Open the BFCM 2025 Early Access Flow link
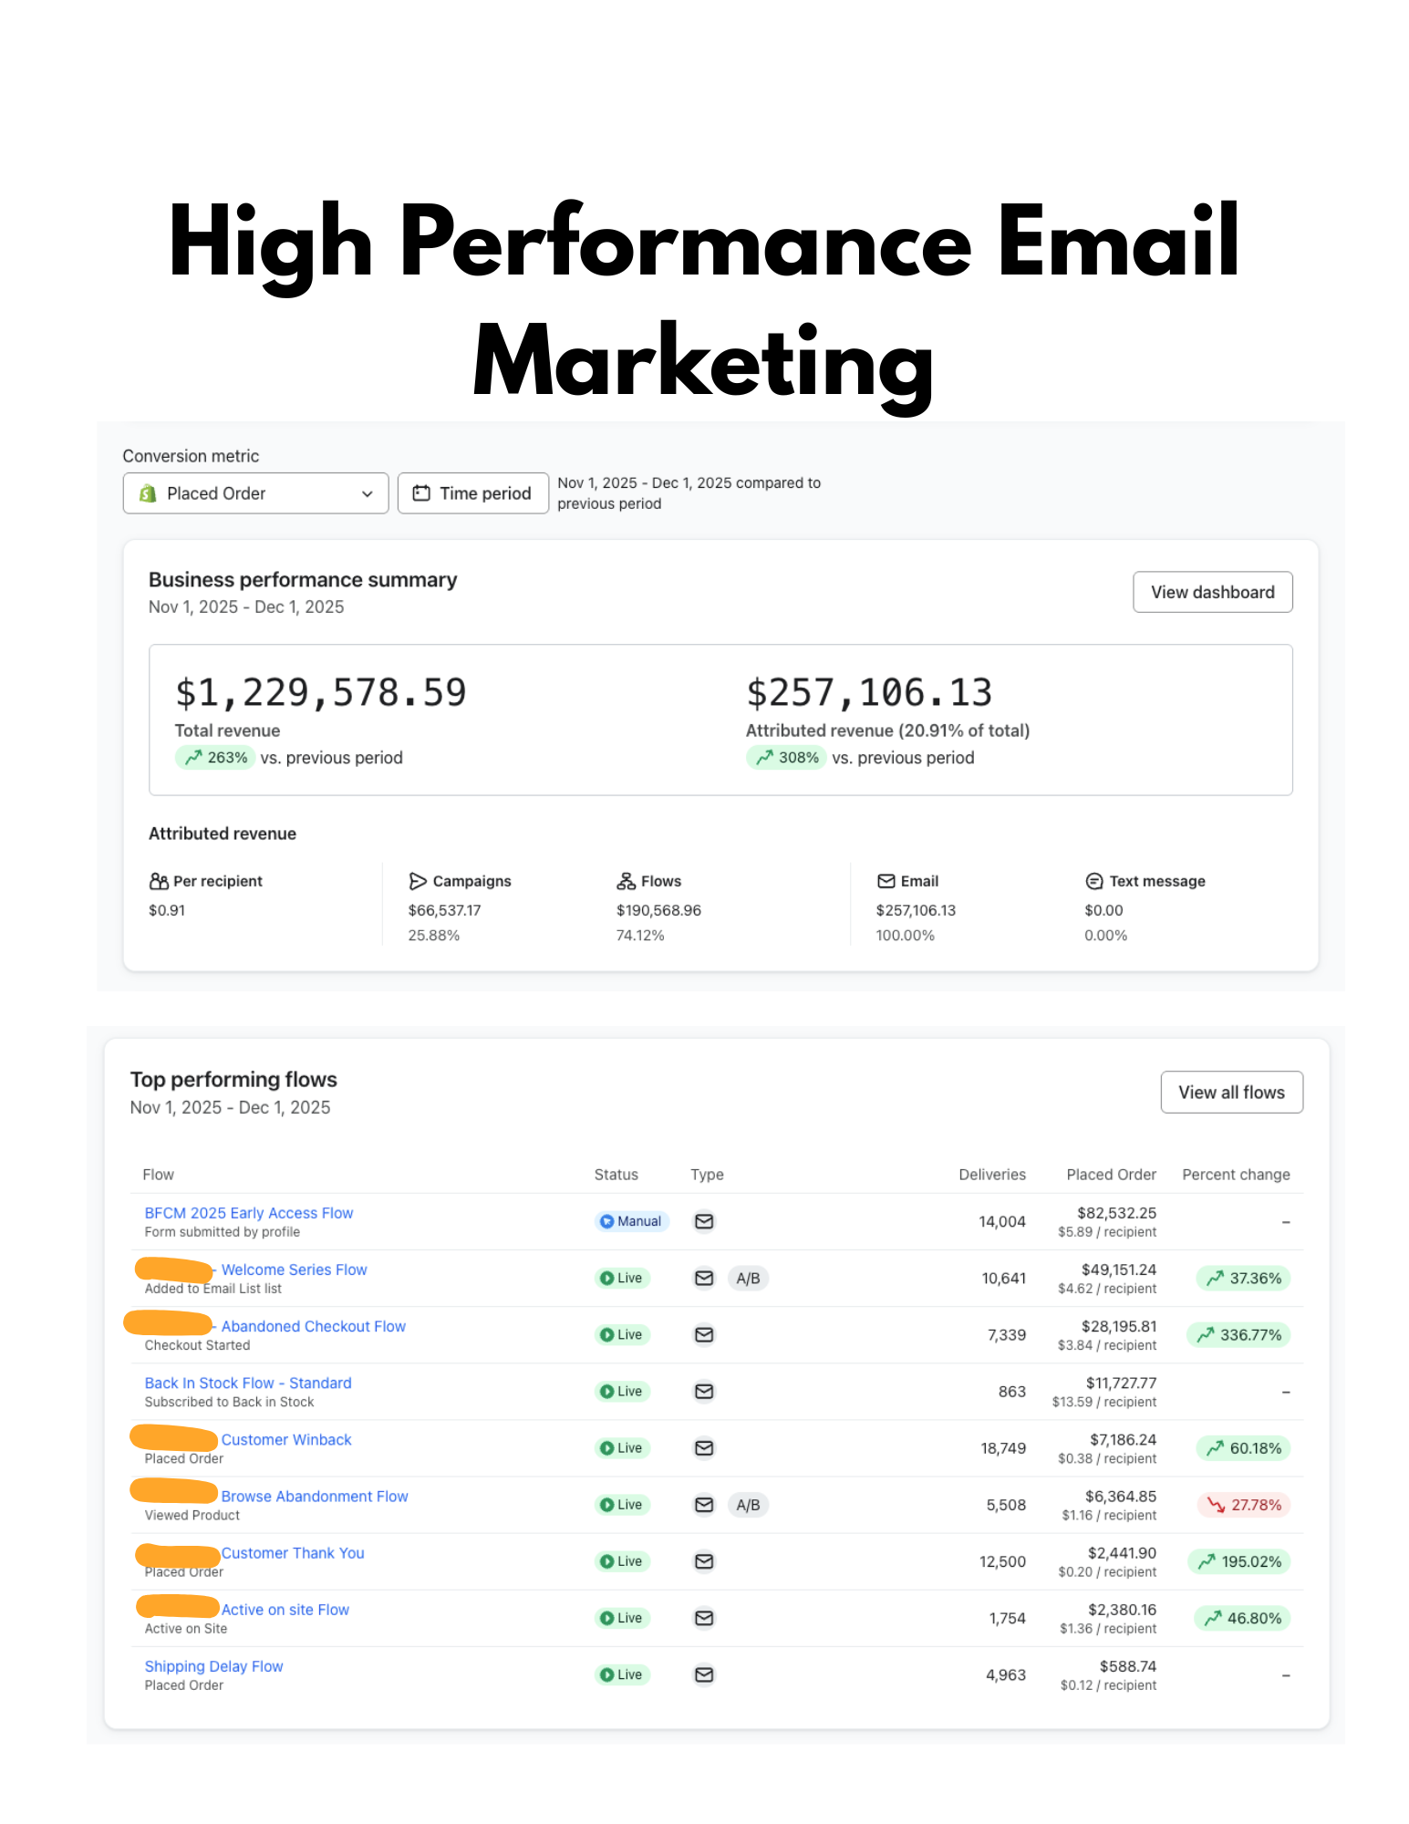The image size is (1409, 1824). 248,1213
